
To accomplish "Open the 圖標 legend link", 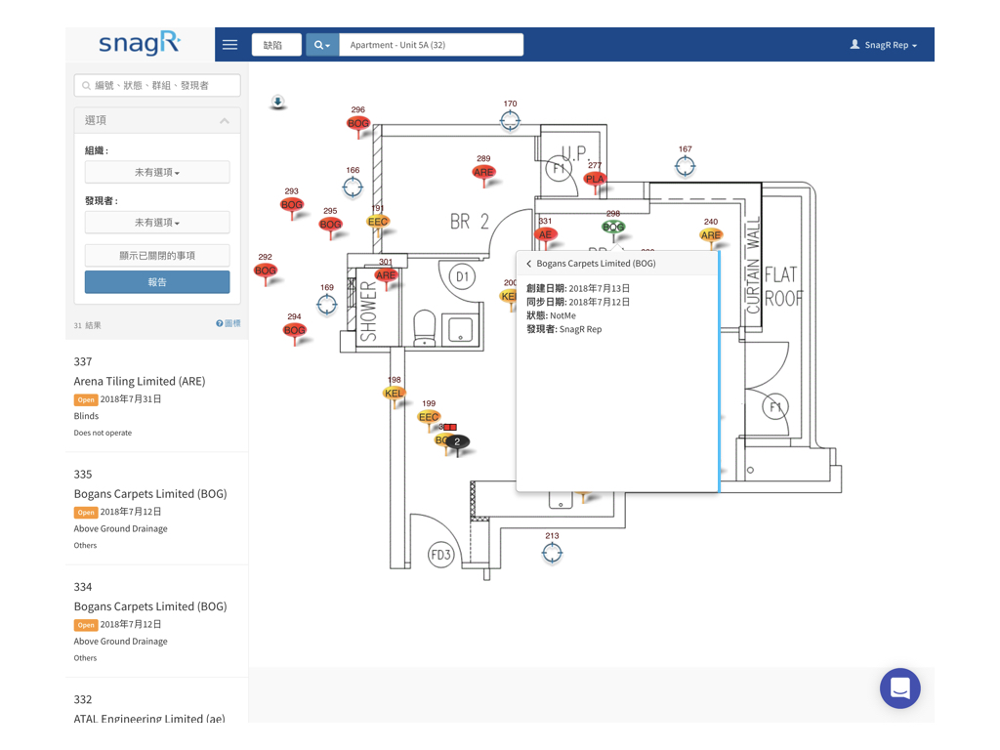I will (229, 323).
